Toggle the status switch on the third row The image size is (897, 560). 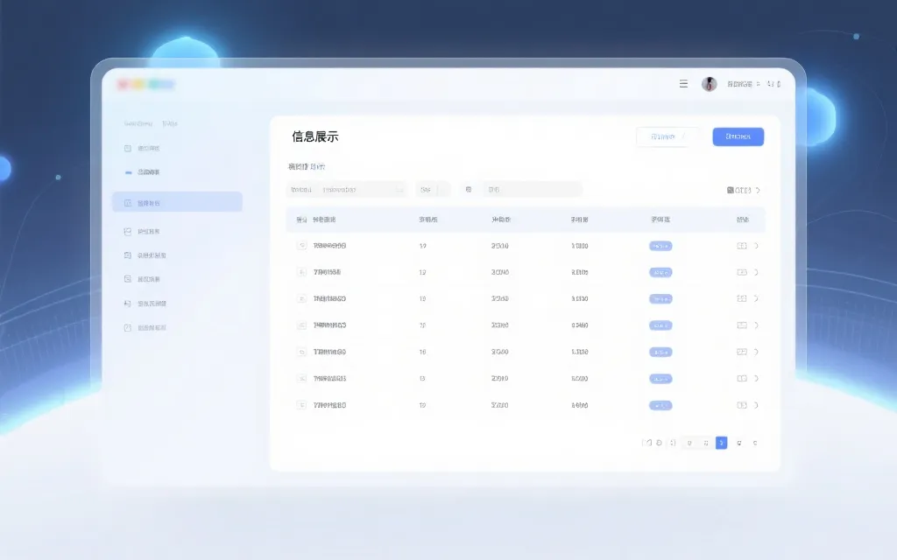click(659, 298)
